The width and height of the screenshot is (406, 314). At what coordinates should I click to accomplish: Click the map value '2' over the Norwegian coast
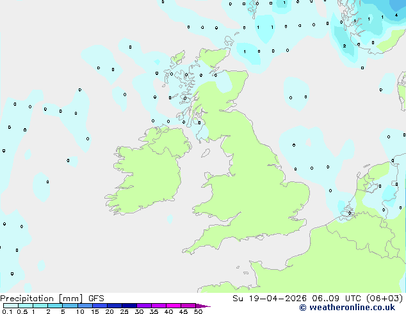tap(345, 46)
